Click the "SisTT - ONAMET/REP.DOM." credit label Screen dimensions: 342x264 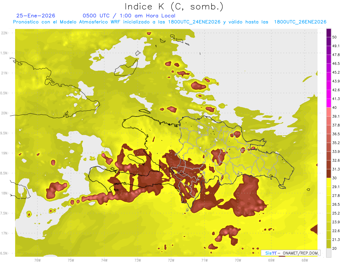tap(290, 253)
